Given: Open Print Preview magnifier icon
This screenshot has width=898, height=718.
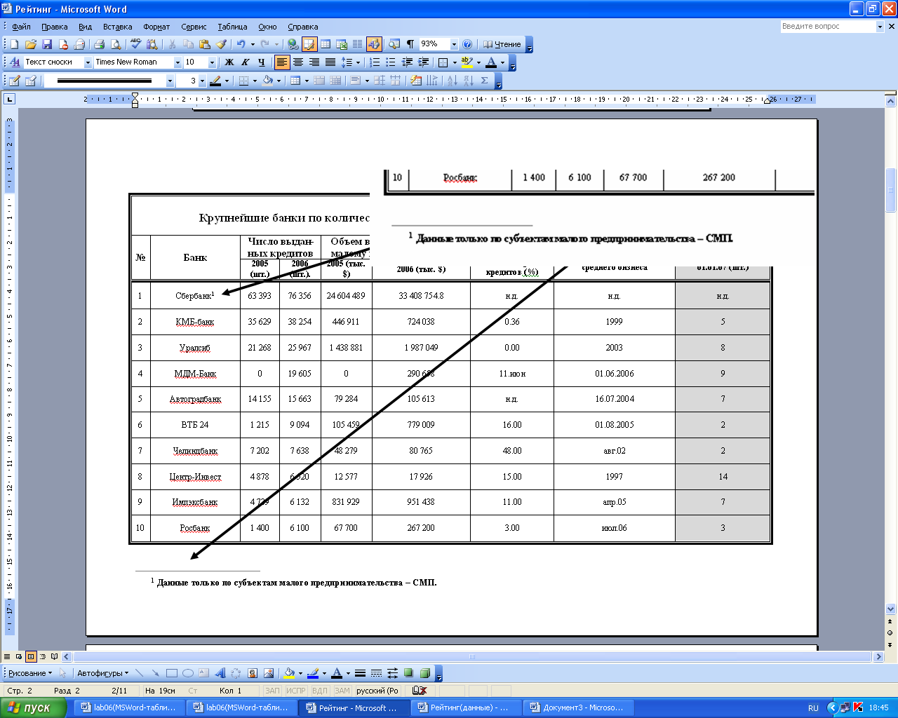Looking at the screenshot, I should click(116, 44).
